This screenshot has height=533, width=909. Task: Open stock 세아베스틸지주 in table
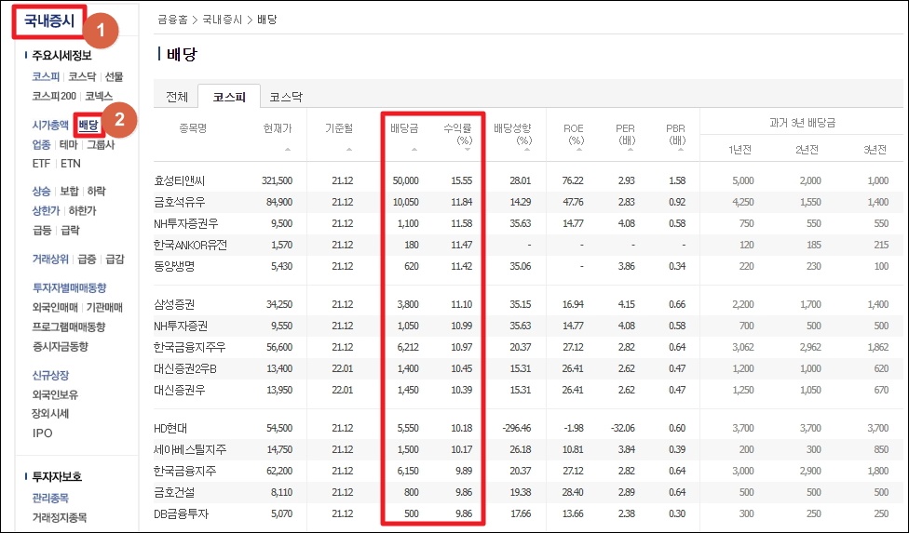[190, 449]
